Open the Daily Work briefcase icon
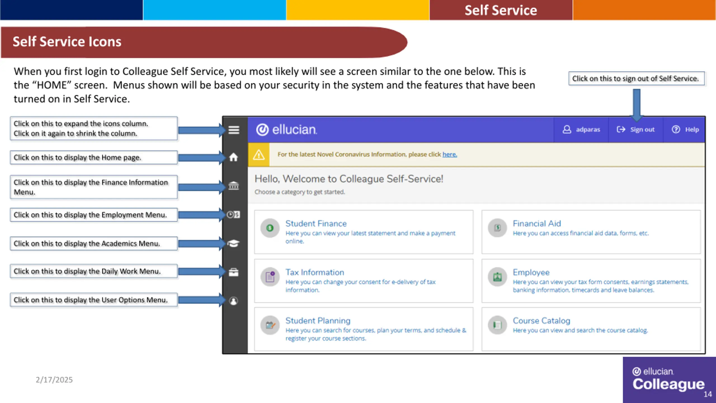Image resolution: width=716 pixels, height=403 pixels. (234, 272)
